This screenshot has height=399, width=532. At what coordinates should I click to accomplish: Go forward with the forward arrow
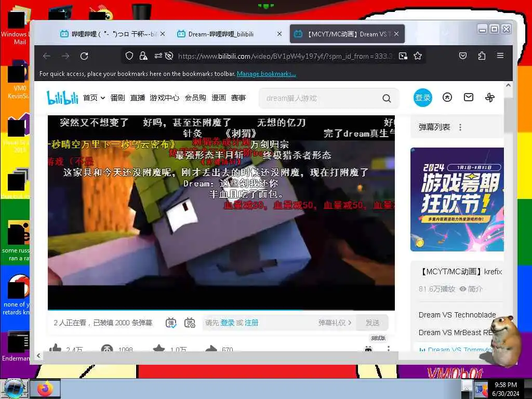(65, 56)
